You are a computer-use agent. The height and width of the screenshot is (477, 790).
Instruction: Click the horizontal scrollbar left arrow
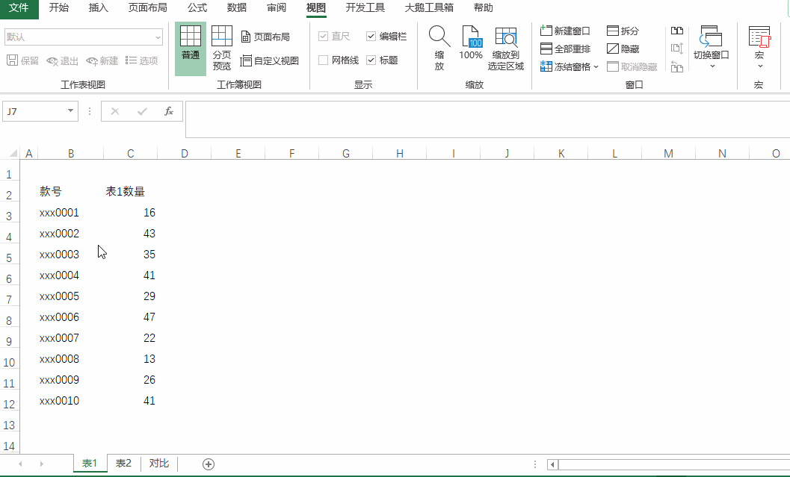[552, 464]
